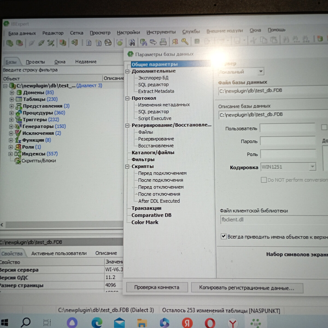Open Mail app from taskbar
328x328 pixels.
119,323
